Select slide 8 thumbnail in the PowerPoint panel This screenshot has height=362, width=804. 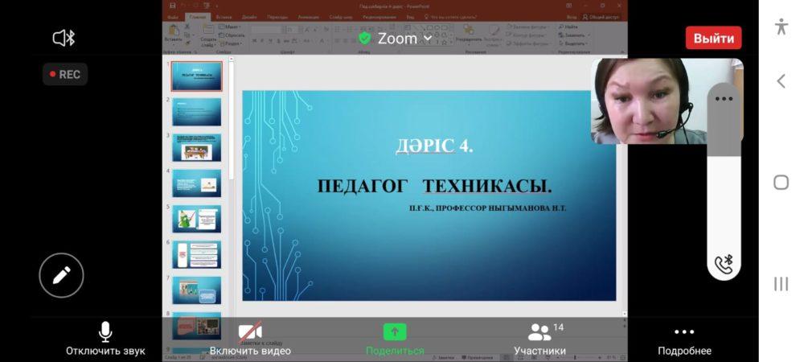tap(197, 326)
